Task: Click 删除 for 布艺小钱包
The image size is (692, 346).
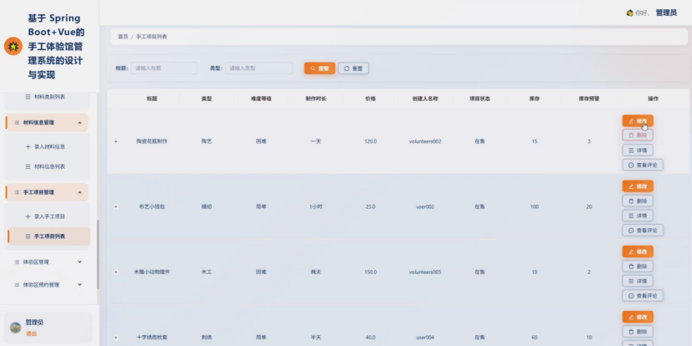Action: click(x=638, y=201)
